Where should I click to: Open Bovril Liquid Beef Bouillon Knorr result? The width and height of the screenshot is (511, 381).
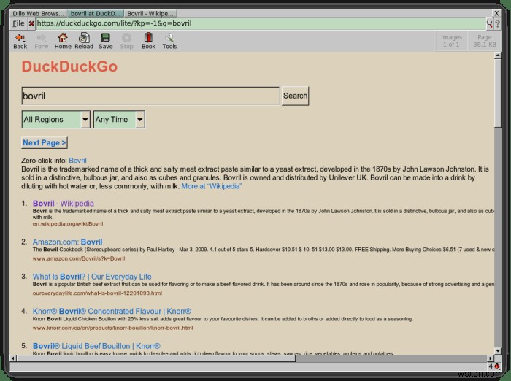96,346
